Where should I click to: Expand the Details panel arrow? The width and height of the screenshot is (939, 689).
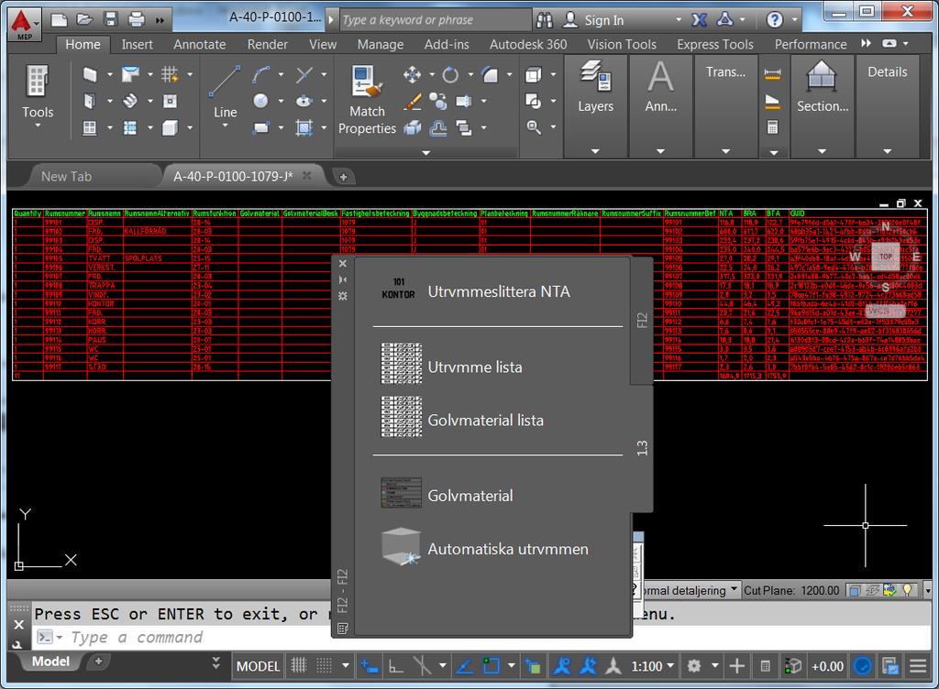click(x=888, y=150)
